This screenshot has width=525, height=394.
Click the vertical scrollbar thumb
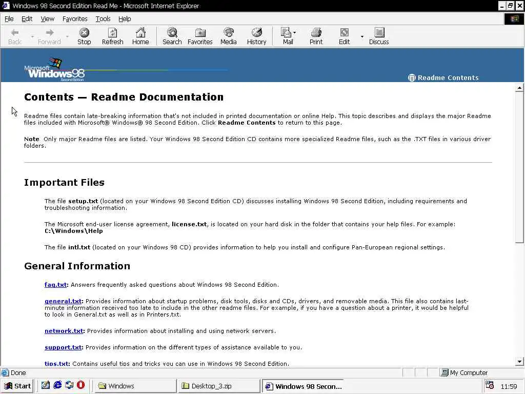click(x=519, y=168)
